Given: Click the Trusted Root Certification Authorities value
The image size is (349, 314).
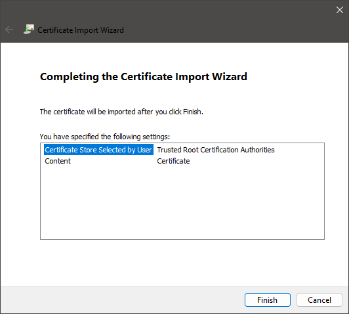Looking at the screenshot, I should pos(216,150).
